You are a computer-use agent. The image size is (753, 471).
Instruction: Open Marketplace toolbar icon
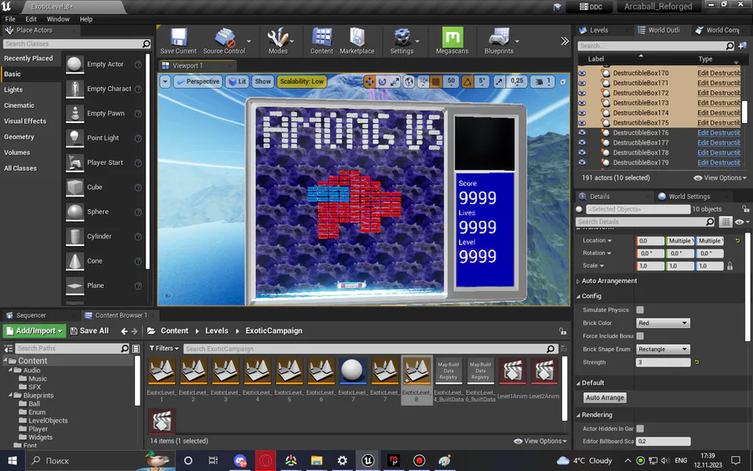tap(356, 41)
